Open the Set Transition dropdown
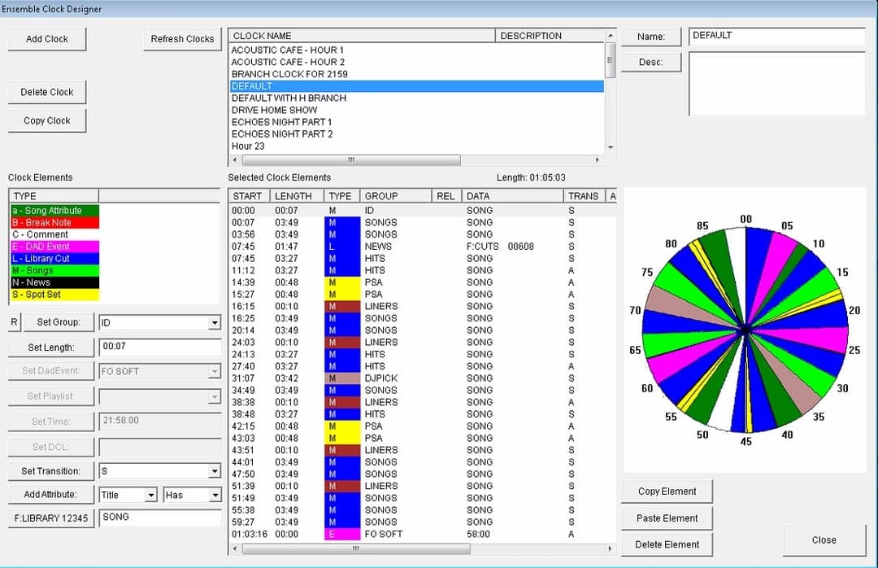Viewport: 878px width, 568px height. (215, 470)
